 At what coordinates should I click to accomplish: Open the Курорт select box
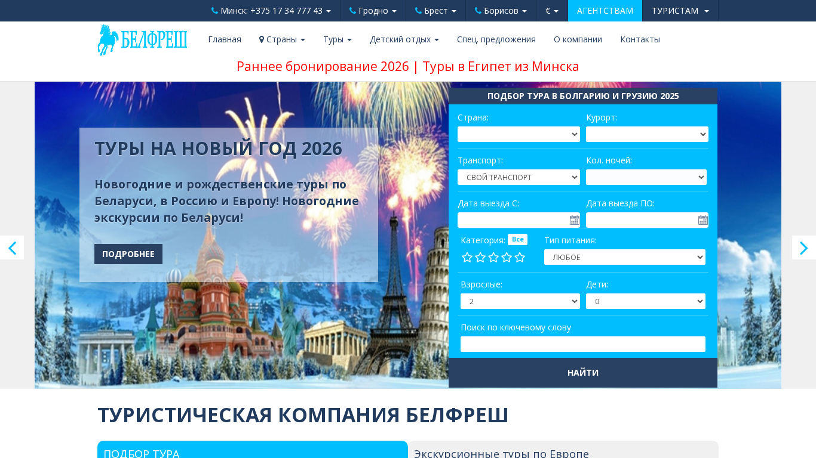point(647,134)
